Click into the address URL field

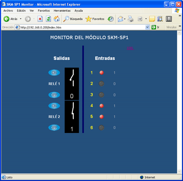82,28
